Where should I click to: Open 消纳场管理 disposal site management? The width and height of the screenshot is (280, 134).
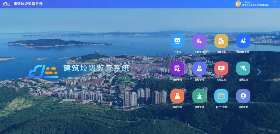click(x=243, y=41)
